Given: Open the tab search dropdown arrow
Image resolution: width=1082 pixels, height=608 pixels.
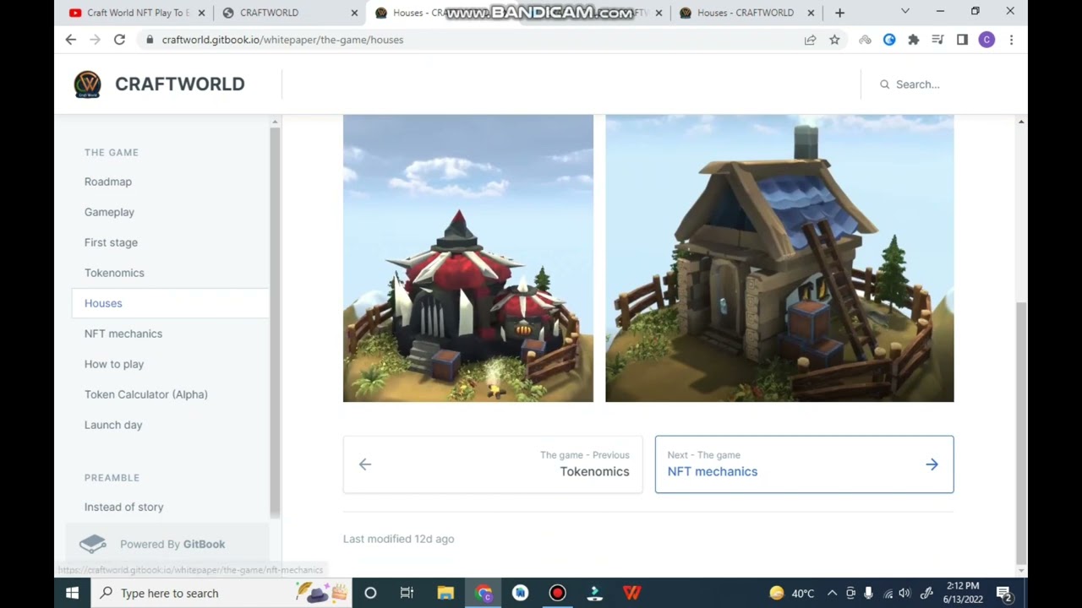Looking at the screenshot, I should pyautogui.click(x=905, y=12).
